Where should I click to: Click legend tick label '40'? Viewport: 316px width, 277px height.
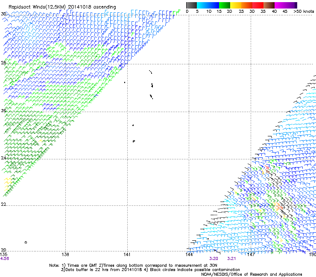tap(274, 12)
